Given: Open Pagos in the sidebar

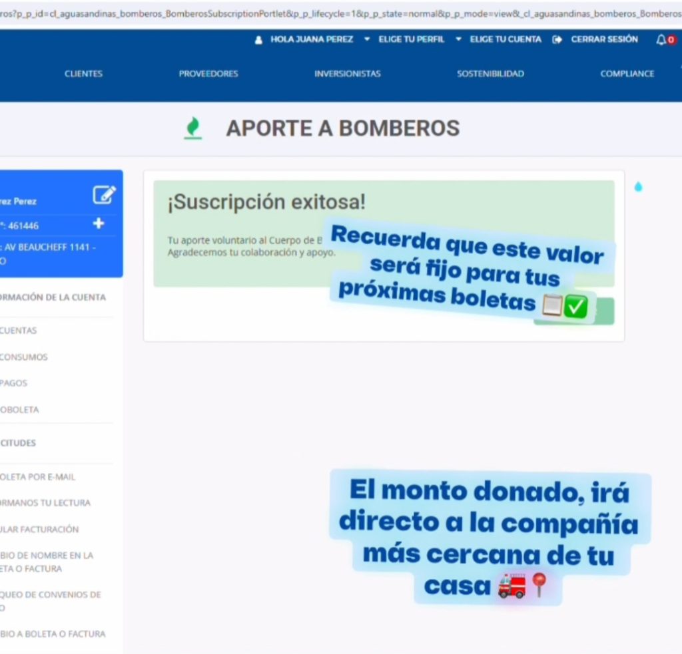Looking at the screenshot, I should pos(14,383).
